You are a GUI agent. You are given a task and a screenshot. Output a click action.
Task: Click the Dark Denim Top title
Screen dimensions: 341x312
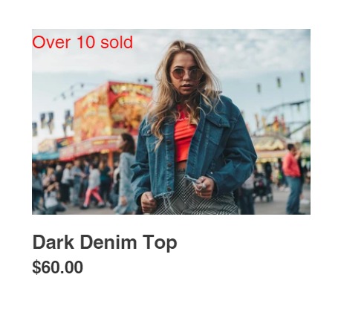coord(105,242)
